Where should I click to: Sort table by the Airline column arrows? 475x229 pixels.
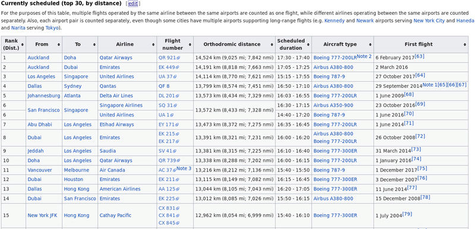pyautogui.click(x=154, y=44)
